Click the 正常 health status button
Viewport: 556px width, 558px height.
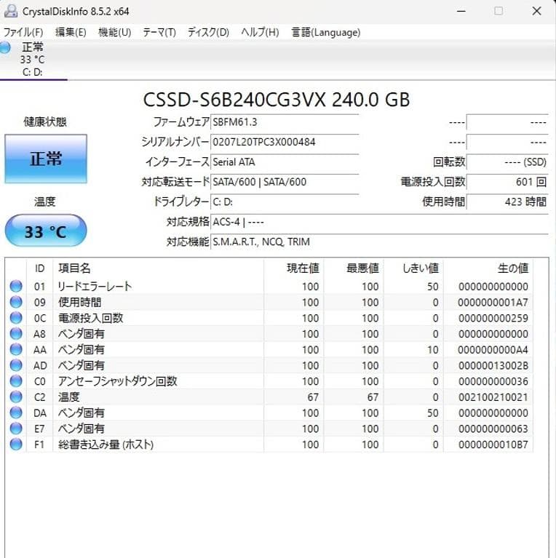46,159
